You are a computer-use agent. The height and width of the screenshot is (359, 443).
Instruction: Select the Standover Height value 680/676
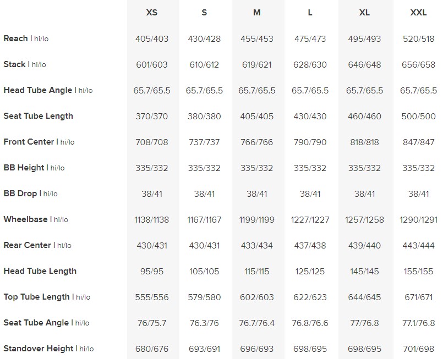pyautogui.click(x=152, y=349)
